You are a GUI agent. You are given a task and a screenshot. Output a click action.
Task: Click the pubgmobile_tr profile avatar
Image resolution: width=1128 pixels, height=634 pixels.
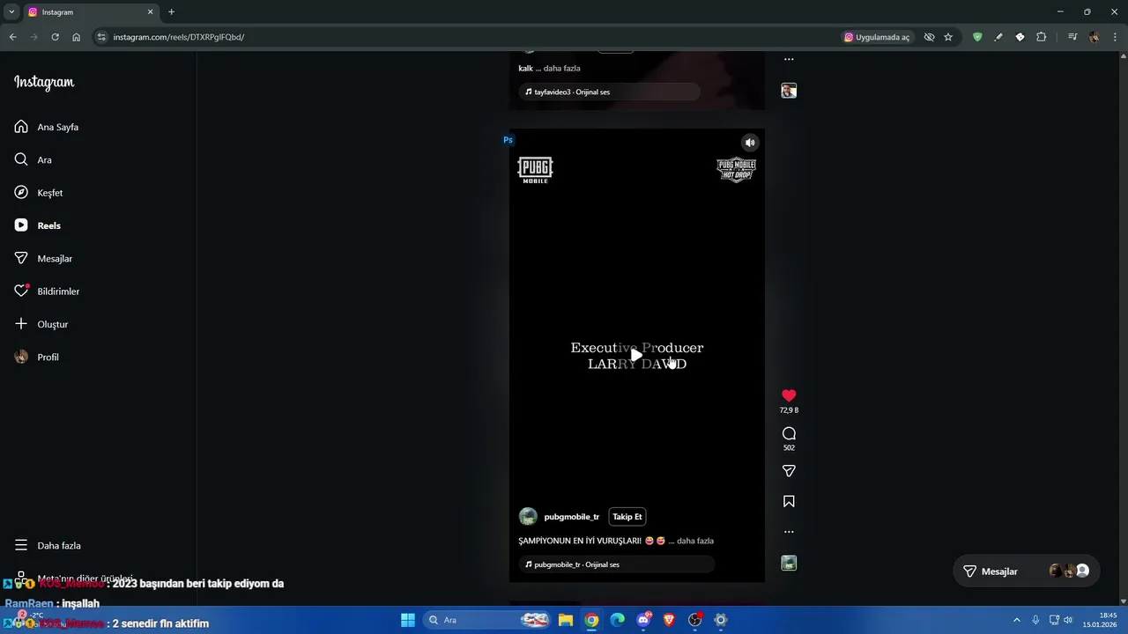pos(528,517)
